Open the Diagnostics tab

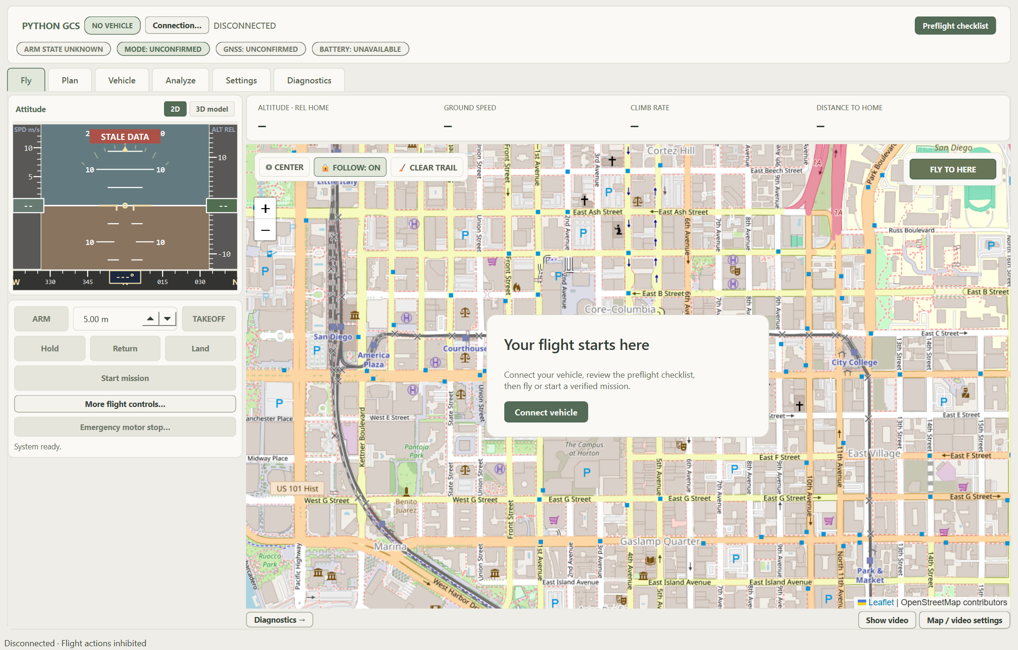coord(309,80)
